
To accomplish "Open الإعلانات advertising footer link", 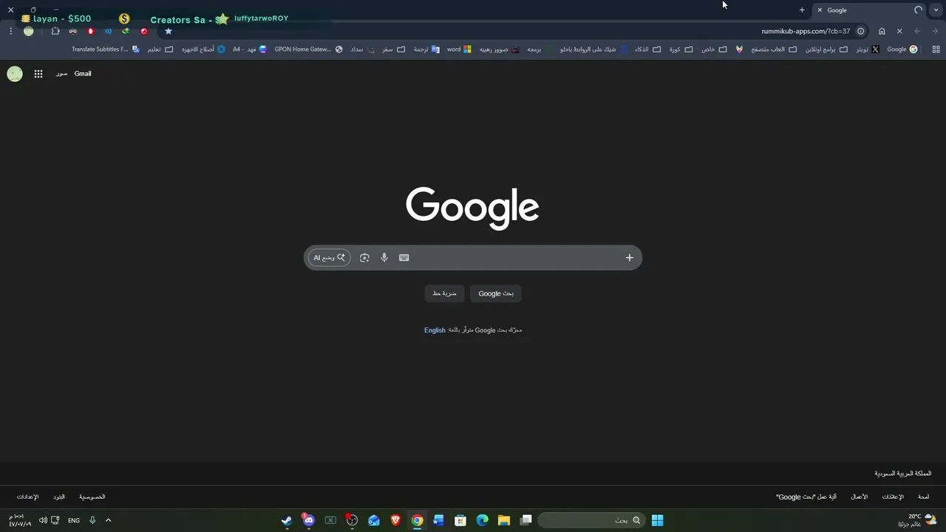I will click(893, 497).
